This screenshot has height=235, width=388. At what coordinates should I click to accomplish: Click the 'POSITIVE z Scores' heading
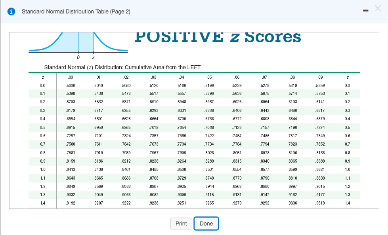click(x=218, y=38)
